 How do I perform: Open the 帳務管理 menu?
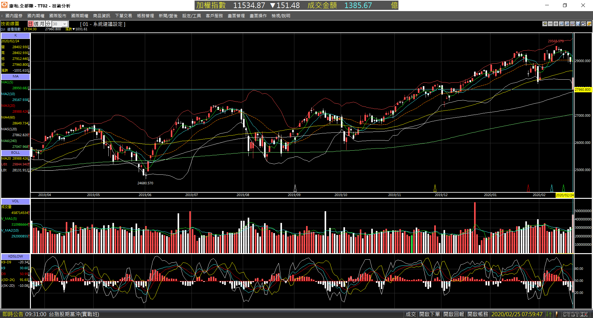pyautogui.click(x=145, y=16)
